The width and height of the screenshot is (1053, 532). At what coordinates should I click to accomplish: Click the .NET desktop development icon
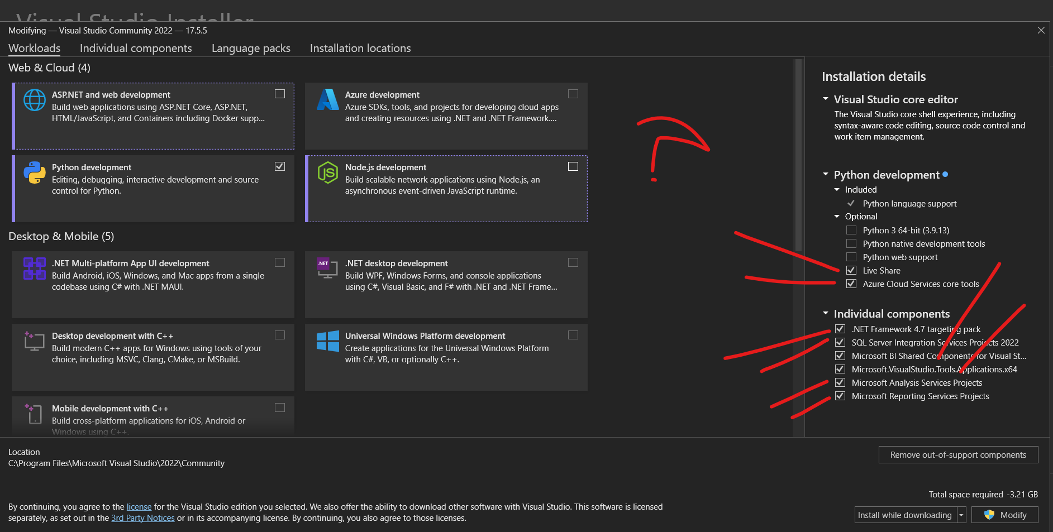coord(327,269)
